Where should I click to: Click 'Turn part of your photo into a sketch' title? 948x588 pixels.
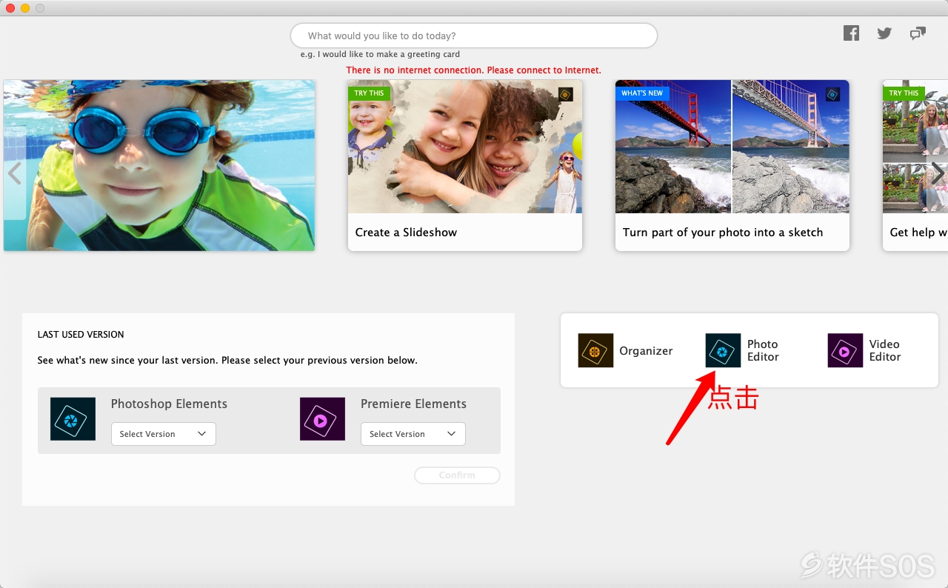coord(723,233)
